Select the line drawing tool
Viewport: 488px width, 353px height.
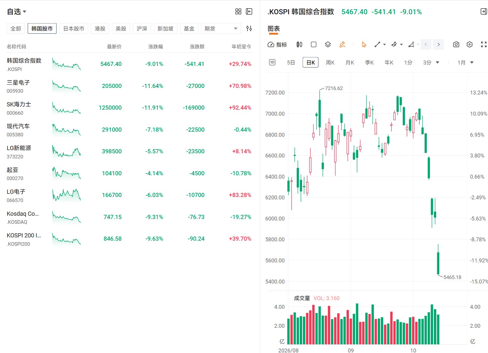pos(377,45)
